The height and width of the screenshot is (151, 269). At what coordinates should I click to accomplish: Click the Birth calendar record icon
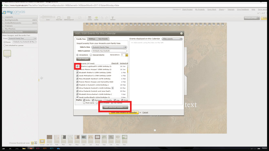pyautogui.click(x=7, y=53)
